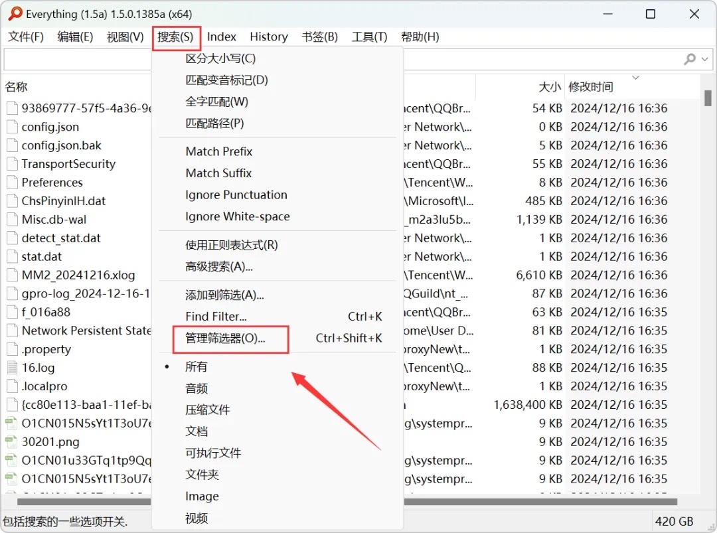Click the vertical scrollbar thumb
The image size is (717, 533).
click(708, 98)
